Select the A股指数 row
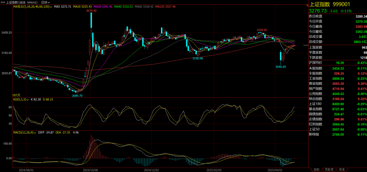 coord(315,68)
